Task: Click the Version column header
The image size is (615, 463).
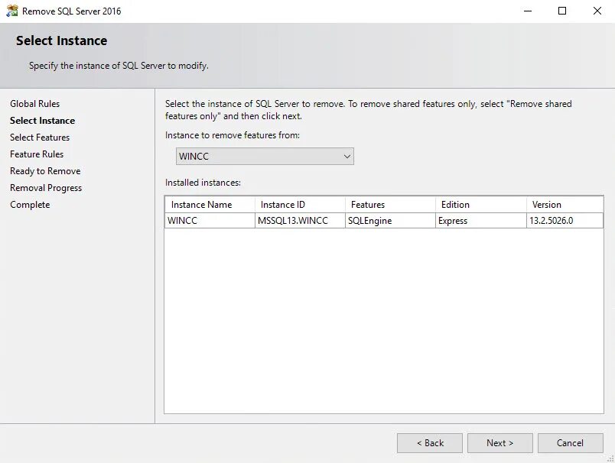Action: (565, 205)
